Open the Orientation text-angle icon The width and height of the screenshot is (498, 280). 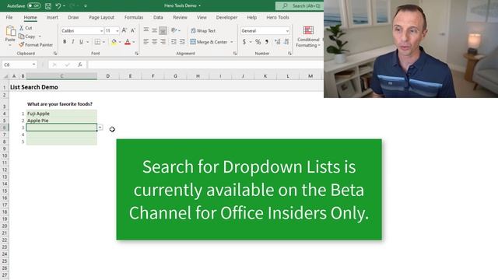point(174,30)
